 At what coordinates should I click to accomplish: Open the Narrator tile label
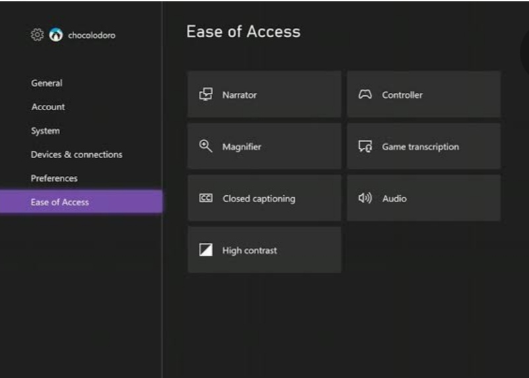point(240,95)
